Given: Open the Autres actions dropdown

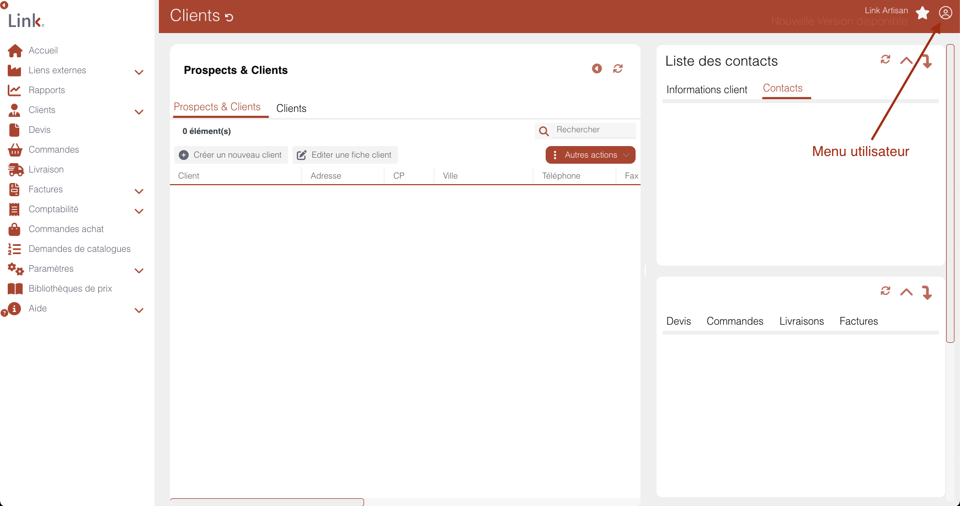Looking at the screenshot, I should tap(590, 155).
